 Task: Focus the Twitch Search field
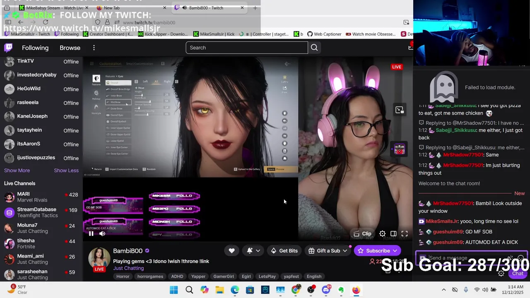[247, 48]
